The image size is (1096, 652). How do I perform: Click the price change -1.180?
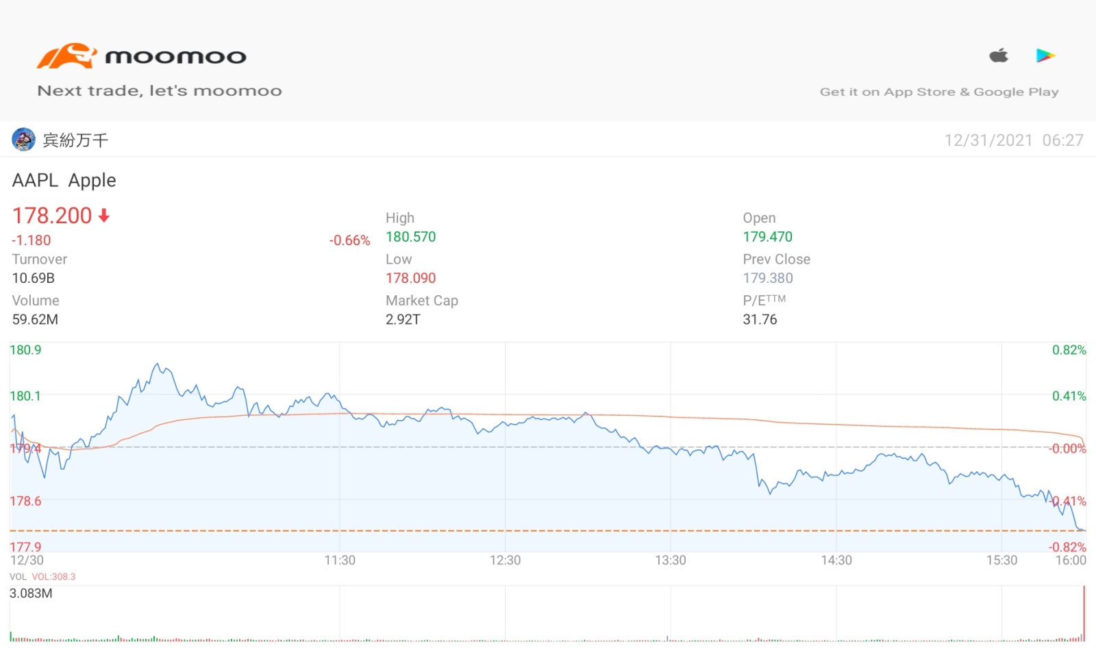pos(32,240)
